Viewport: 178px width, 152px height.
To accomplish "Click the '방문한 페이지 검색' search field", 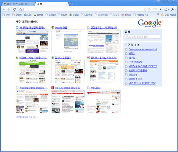I will (x=142, y=37).
